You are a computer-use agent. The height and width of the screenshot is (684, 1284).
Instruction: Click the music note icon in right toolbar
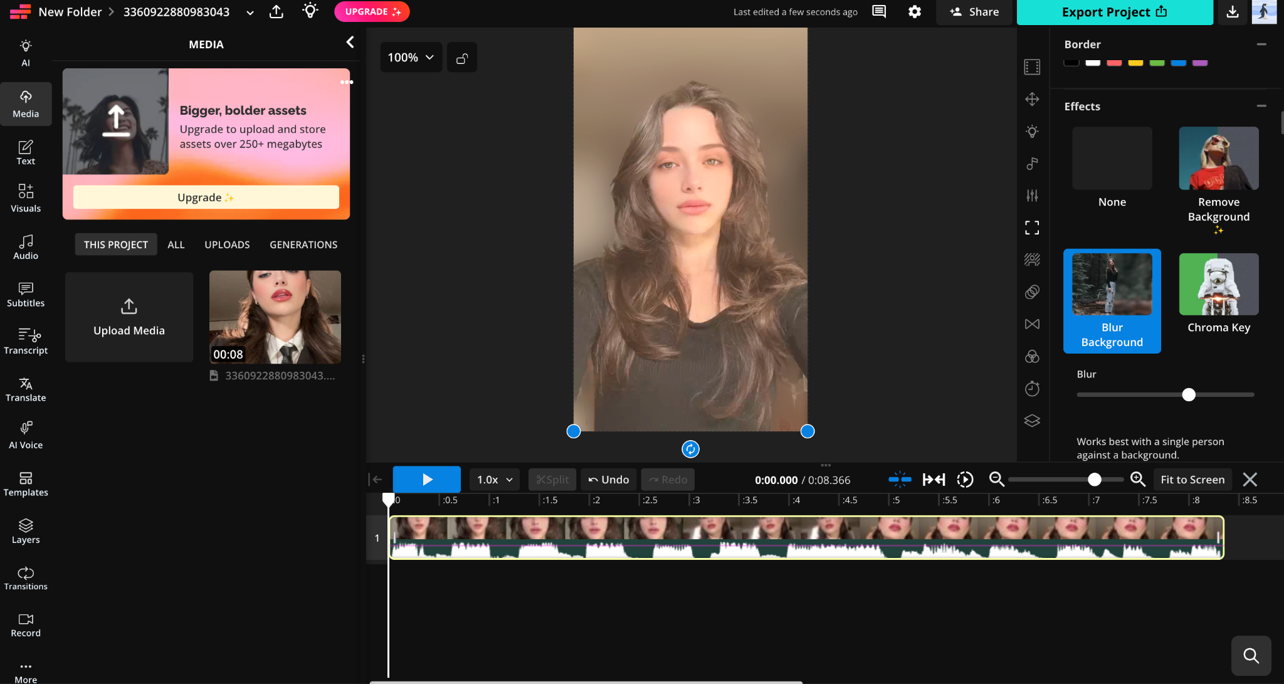[1032, 163]
